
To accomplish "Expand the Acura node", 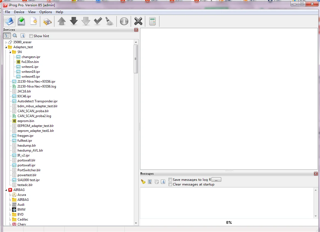I will (10, 195).
